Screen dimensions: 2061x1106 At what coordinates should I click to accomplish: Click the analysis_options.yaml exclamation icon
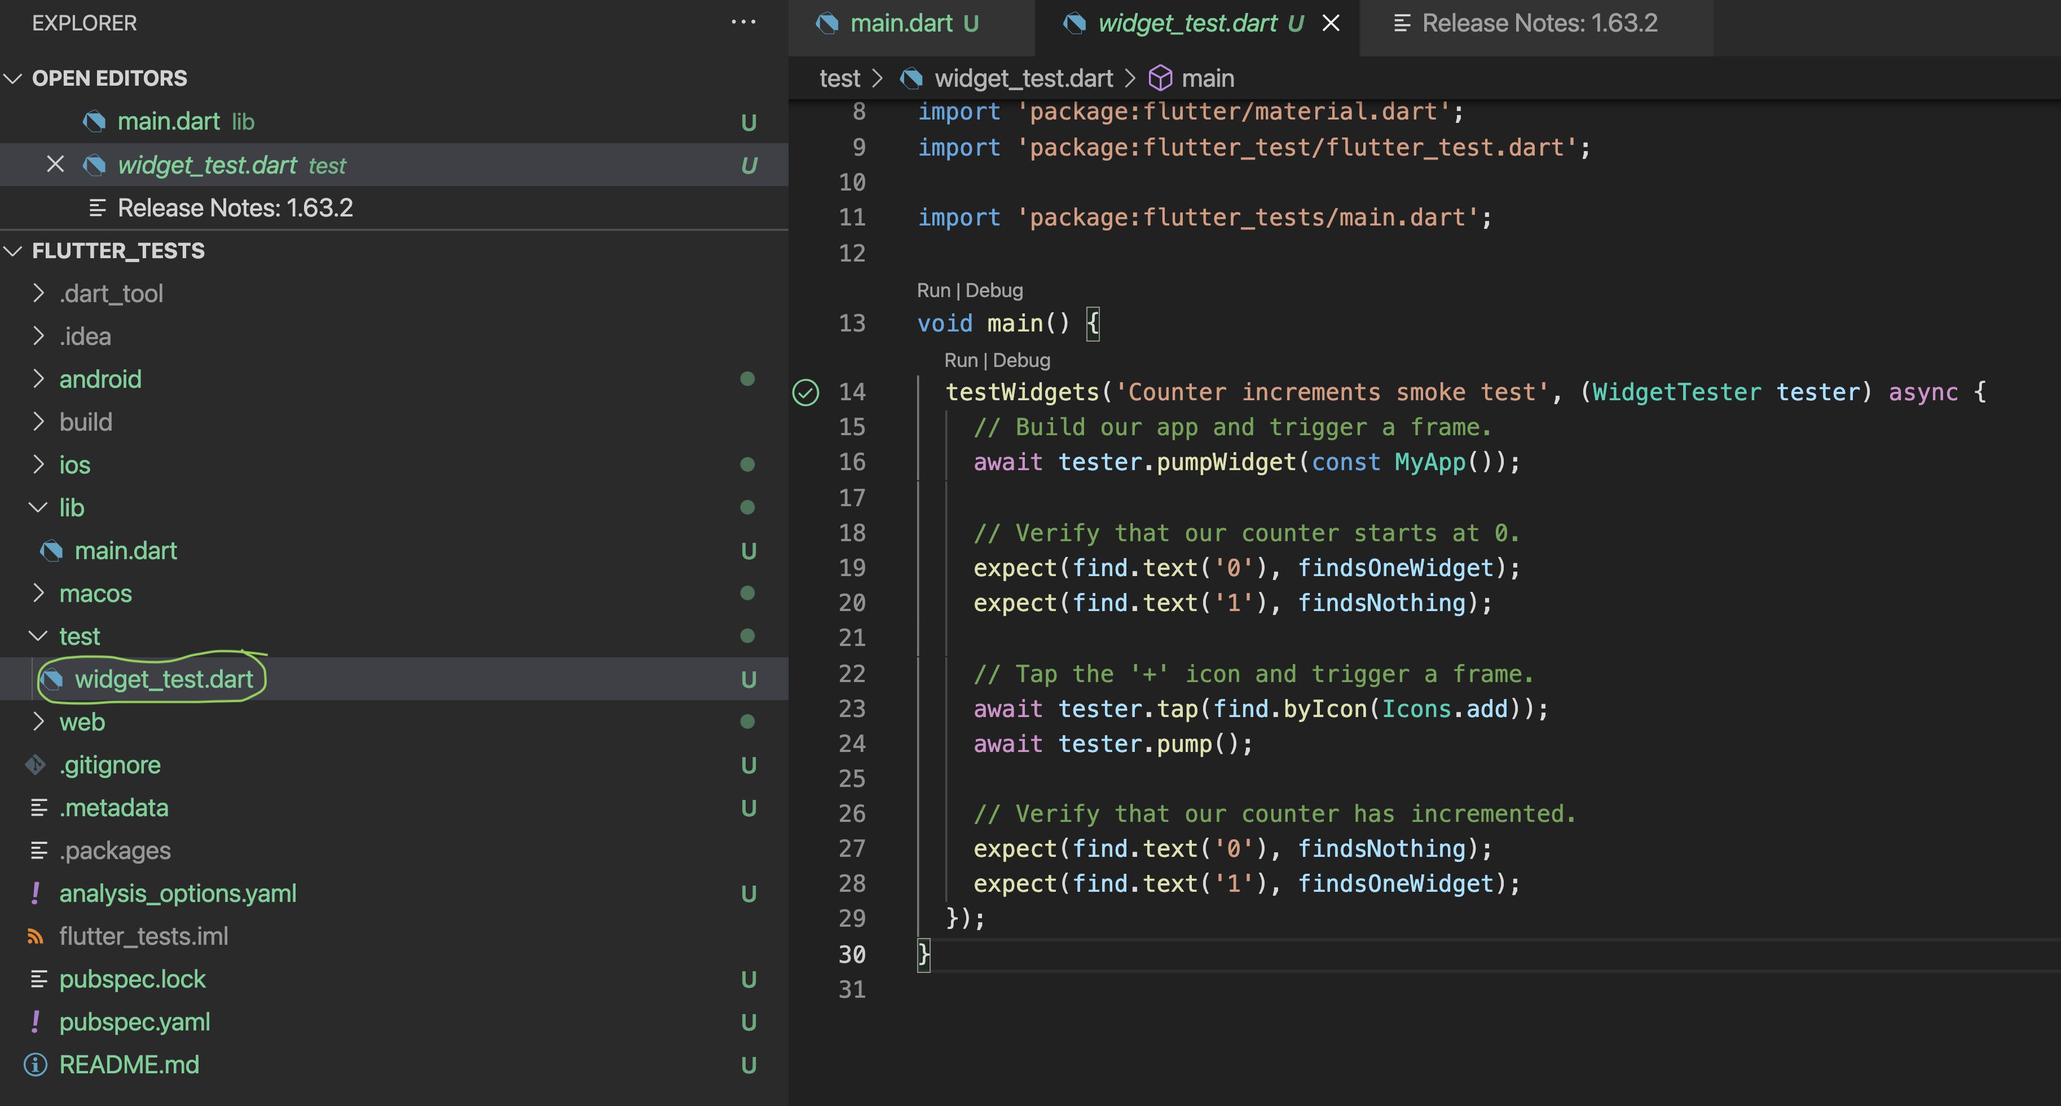[x=35, y=892]
